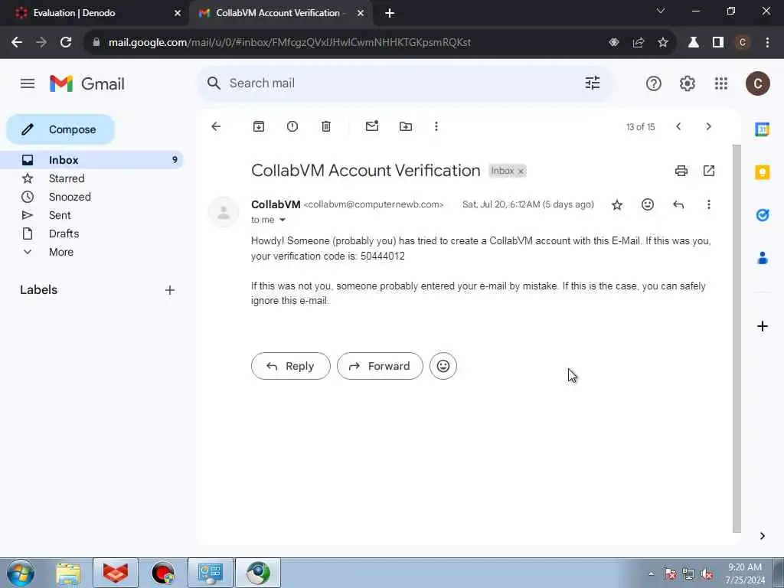Open Google Keep side panel

(x=762, y=172)
